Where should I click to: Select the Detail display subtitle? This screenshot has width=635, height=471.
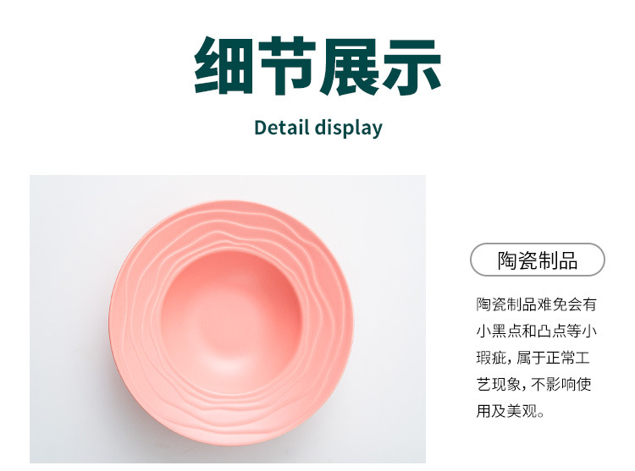(317, 128)
